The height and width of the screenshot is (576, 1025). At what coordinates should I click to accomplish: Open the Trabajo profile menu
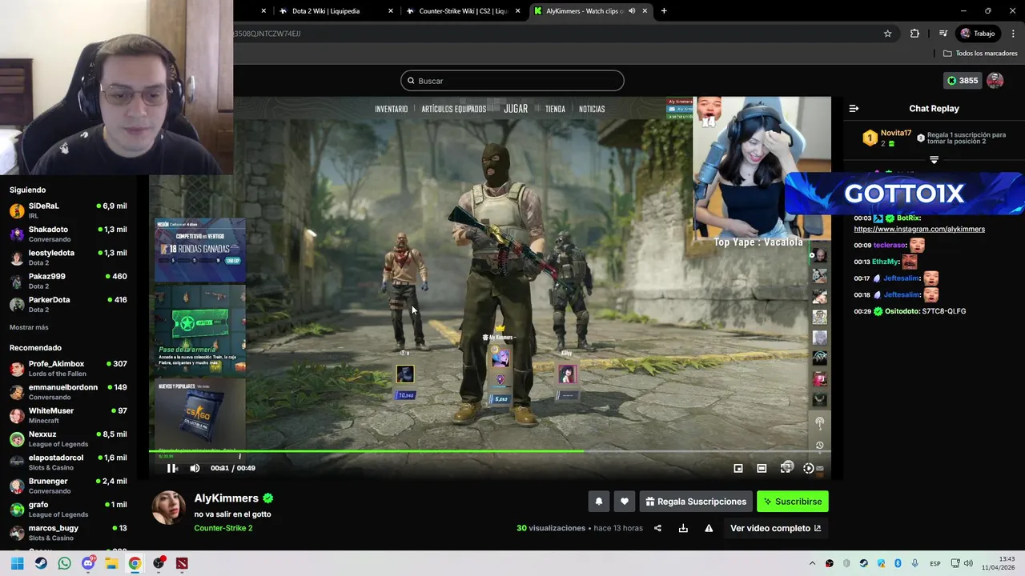tap(979, 34)
